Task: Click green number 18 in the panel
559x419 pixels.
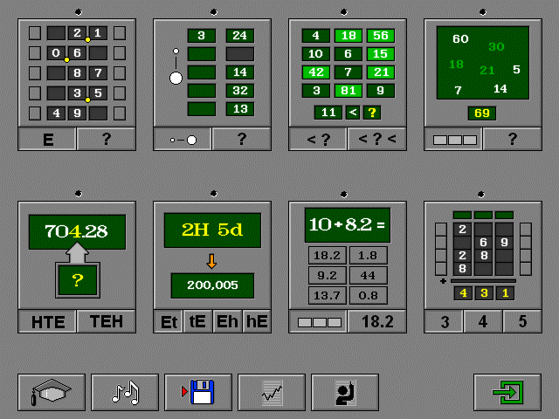Action: [x=456, y=65]
